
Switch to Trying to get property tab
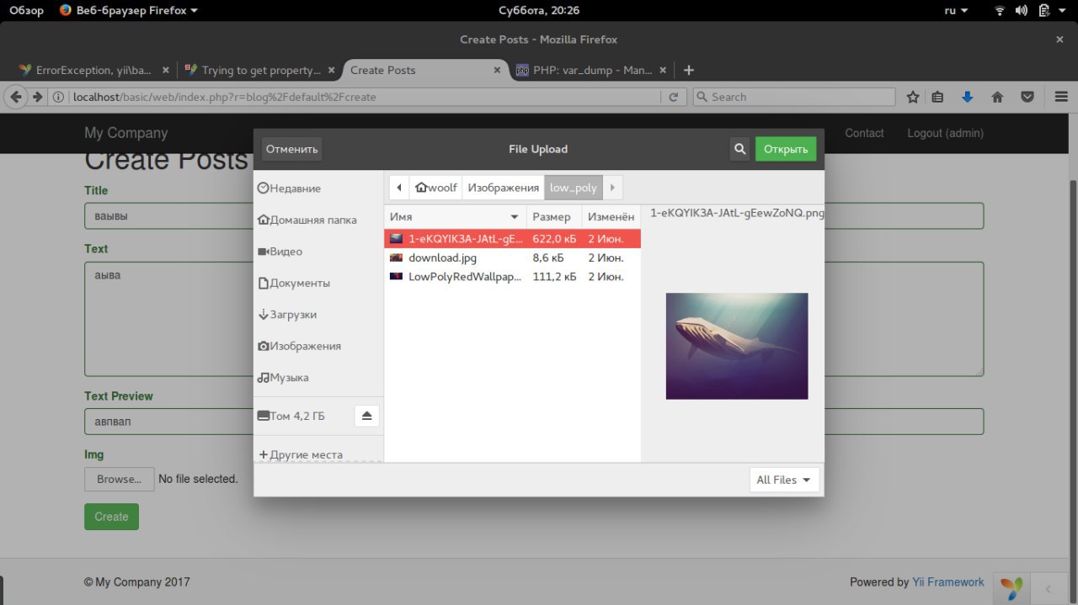pyautogui.click(x=259, y=71)
